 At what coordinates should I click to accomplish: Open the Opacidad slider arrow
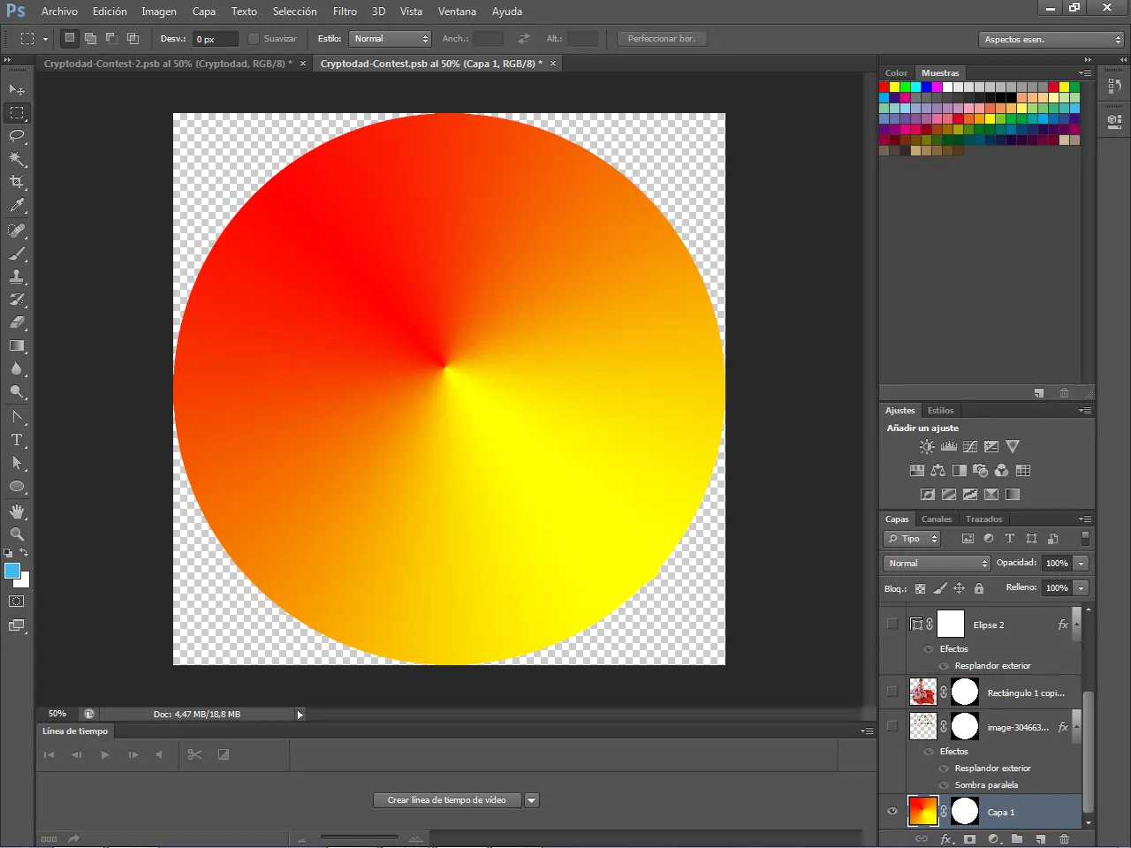click(1081, 564)
